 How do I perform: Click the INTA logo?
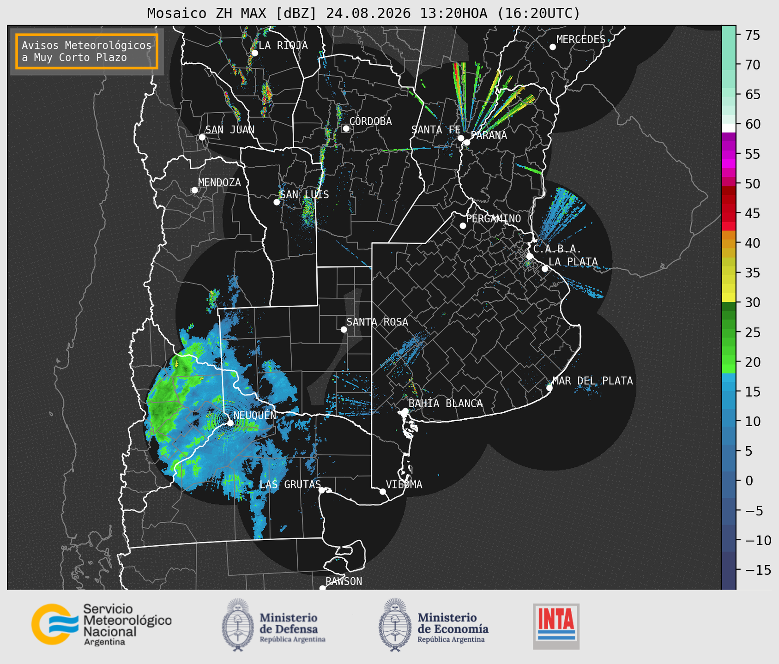[x=556, y=626]
